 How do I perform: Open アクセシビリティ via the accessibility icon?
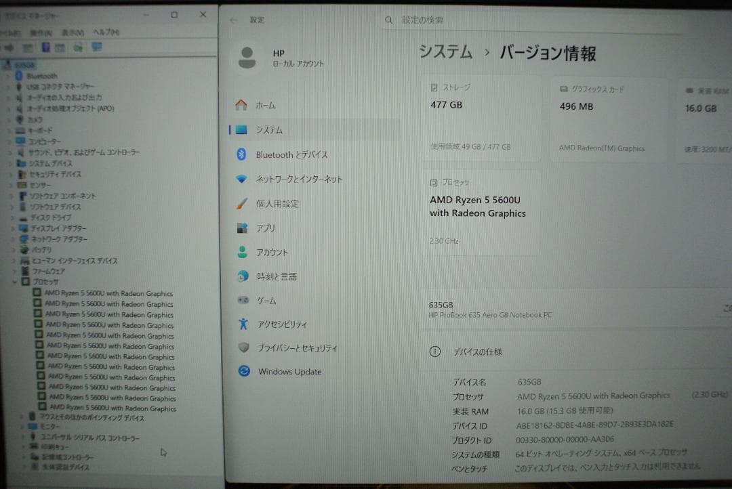coord(243,324)
